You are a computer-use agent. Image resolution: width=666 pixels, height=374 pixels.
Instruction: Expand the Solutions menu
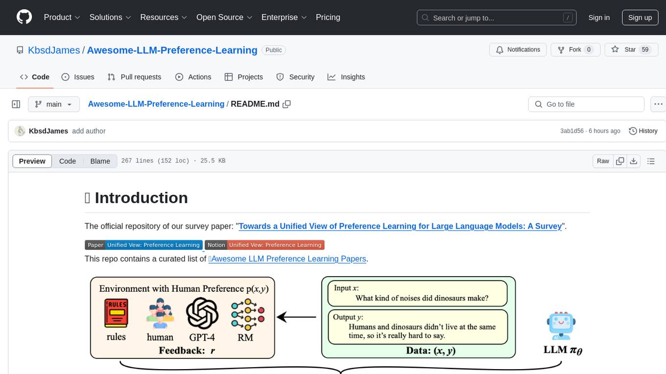click(x=110, y=17)
